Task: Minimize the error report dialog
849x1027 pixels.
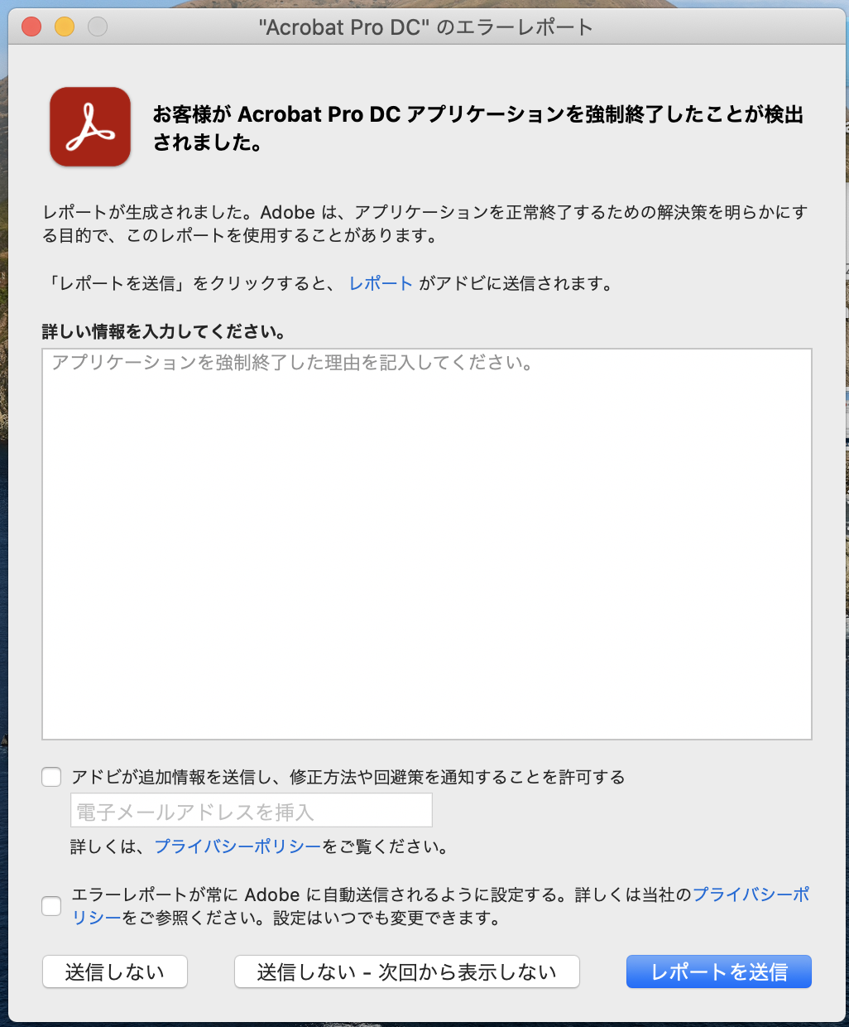Action: click(x=64, y=26)
